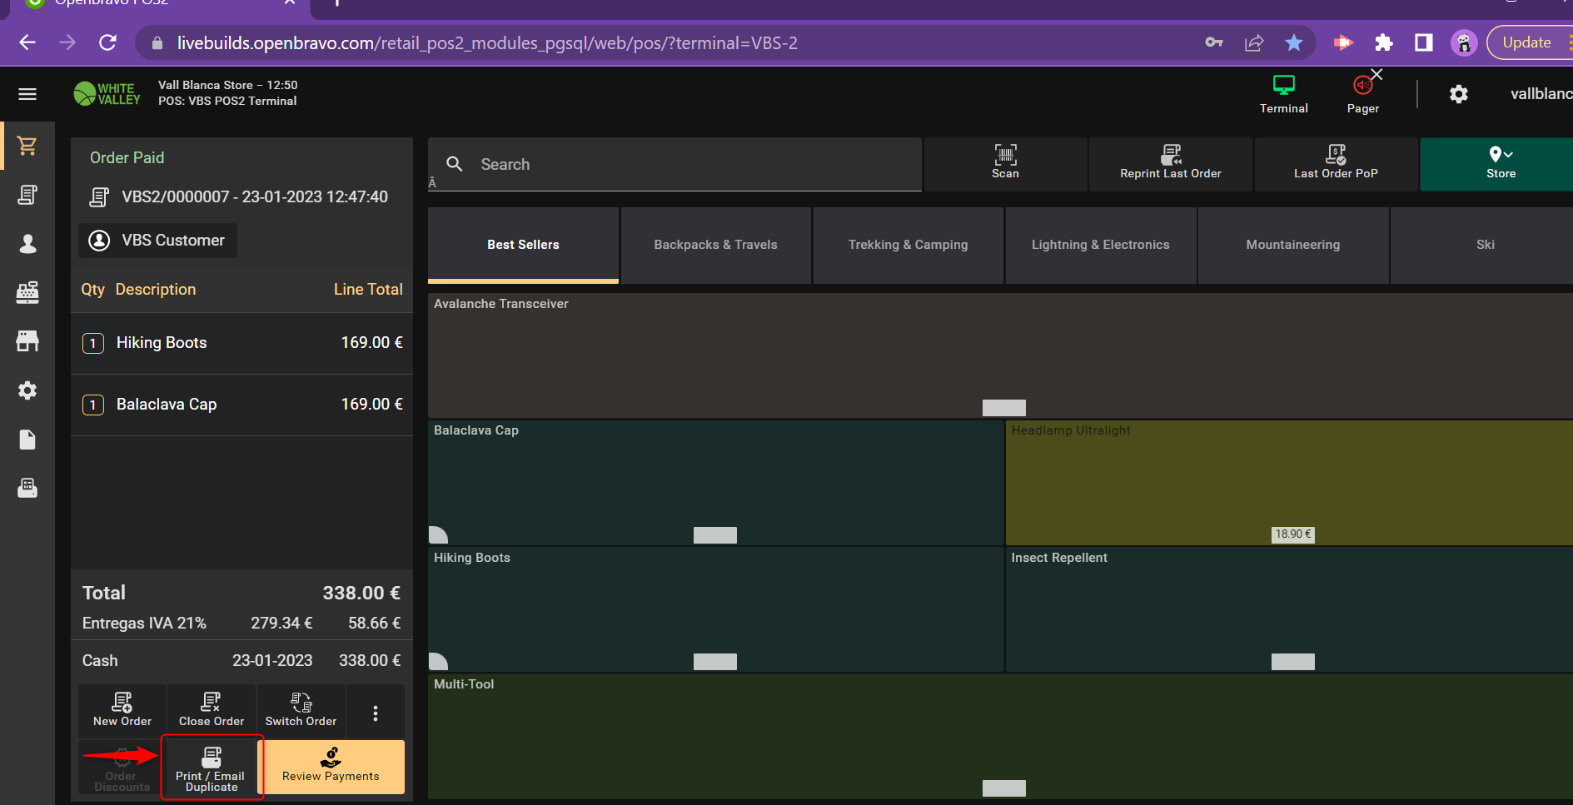
Task: Add Avalanche Transceiver product tile
Action: coord(1000,355)
